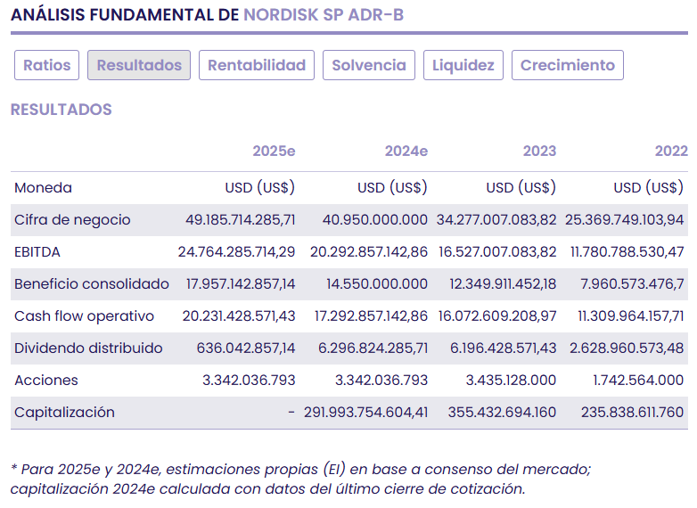Click the NORDISK SP ADR-B title text
The image size is (697, 508).
tap(324, 14)
